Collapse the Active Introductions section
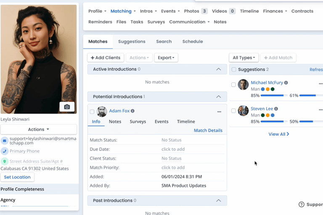The height and width of the screenshot is (215, 323). click(219, 69)
